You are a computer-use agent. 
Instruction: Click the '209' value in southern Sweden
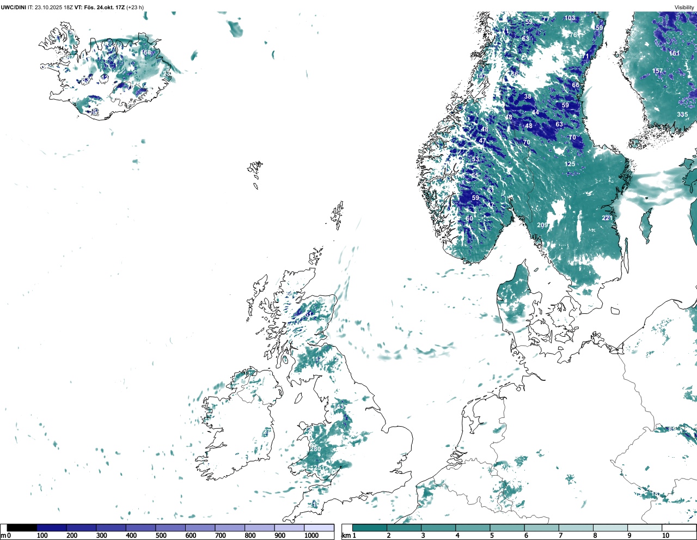[542, 225]
